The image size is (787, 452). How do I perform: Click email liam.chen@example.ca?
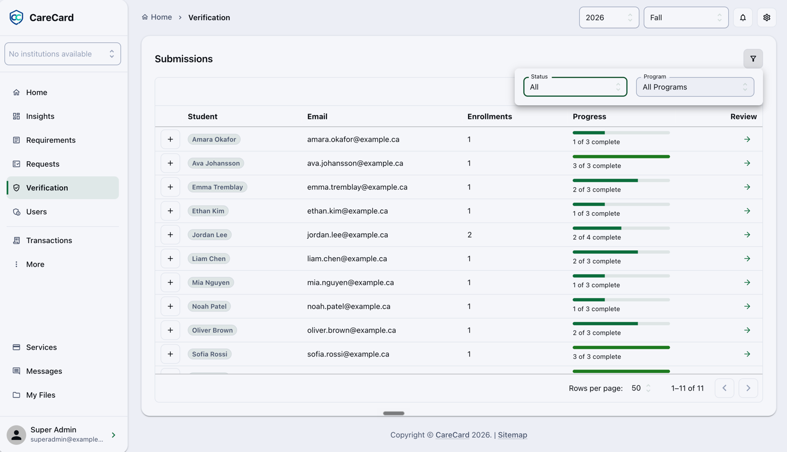point(347,259)
